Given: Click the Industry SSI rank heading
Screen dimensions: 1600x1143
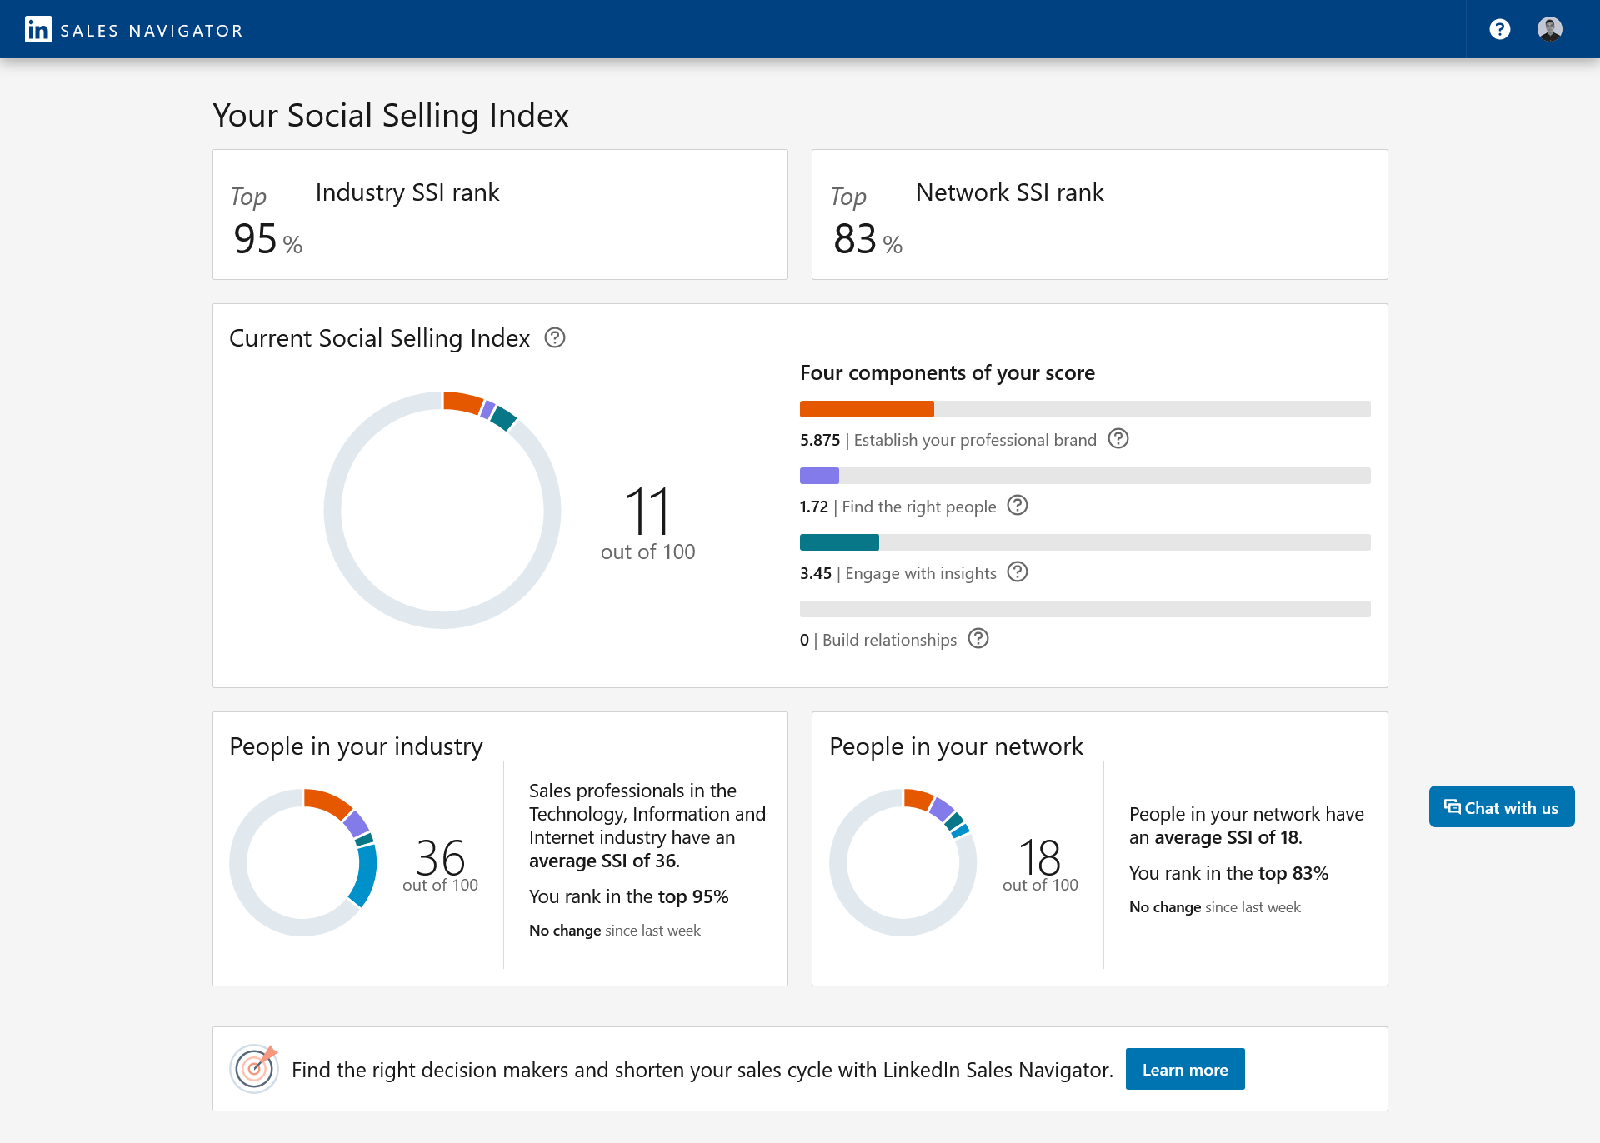Looking at the screenshot, I should click(407, 192).
